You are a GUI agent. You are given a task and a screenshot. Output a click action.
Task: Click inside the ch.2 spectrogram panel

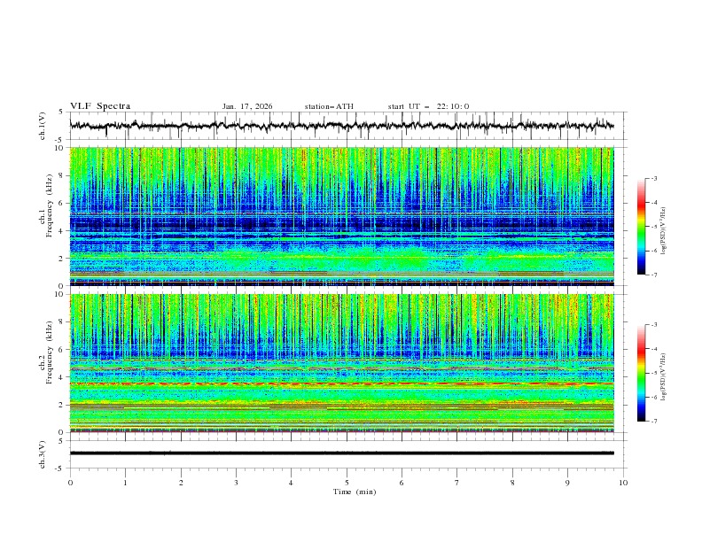click(x=341, y=363)
